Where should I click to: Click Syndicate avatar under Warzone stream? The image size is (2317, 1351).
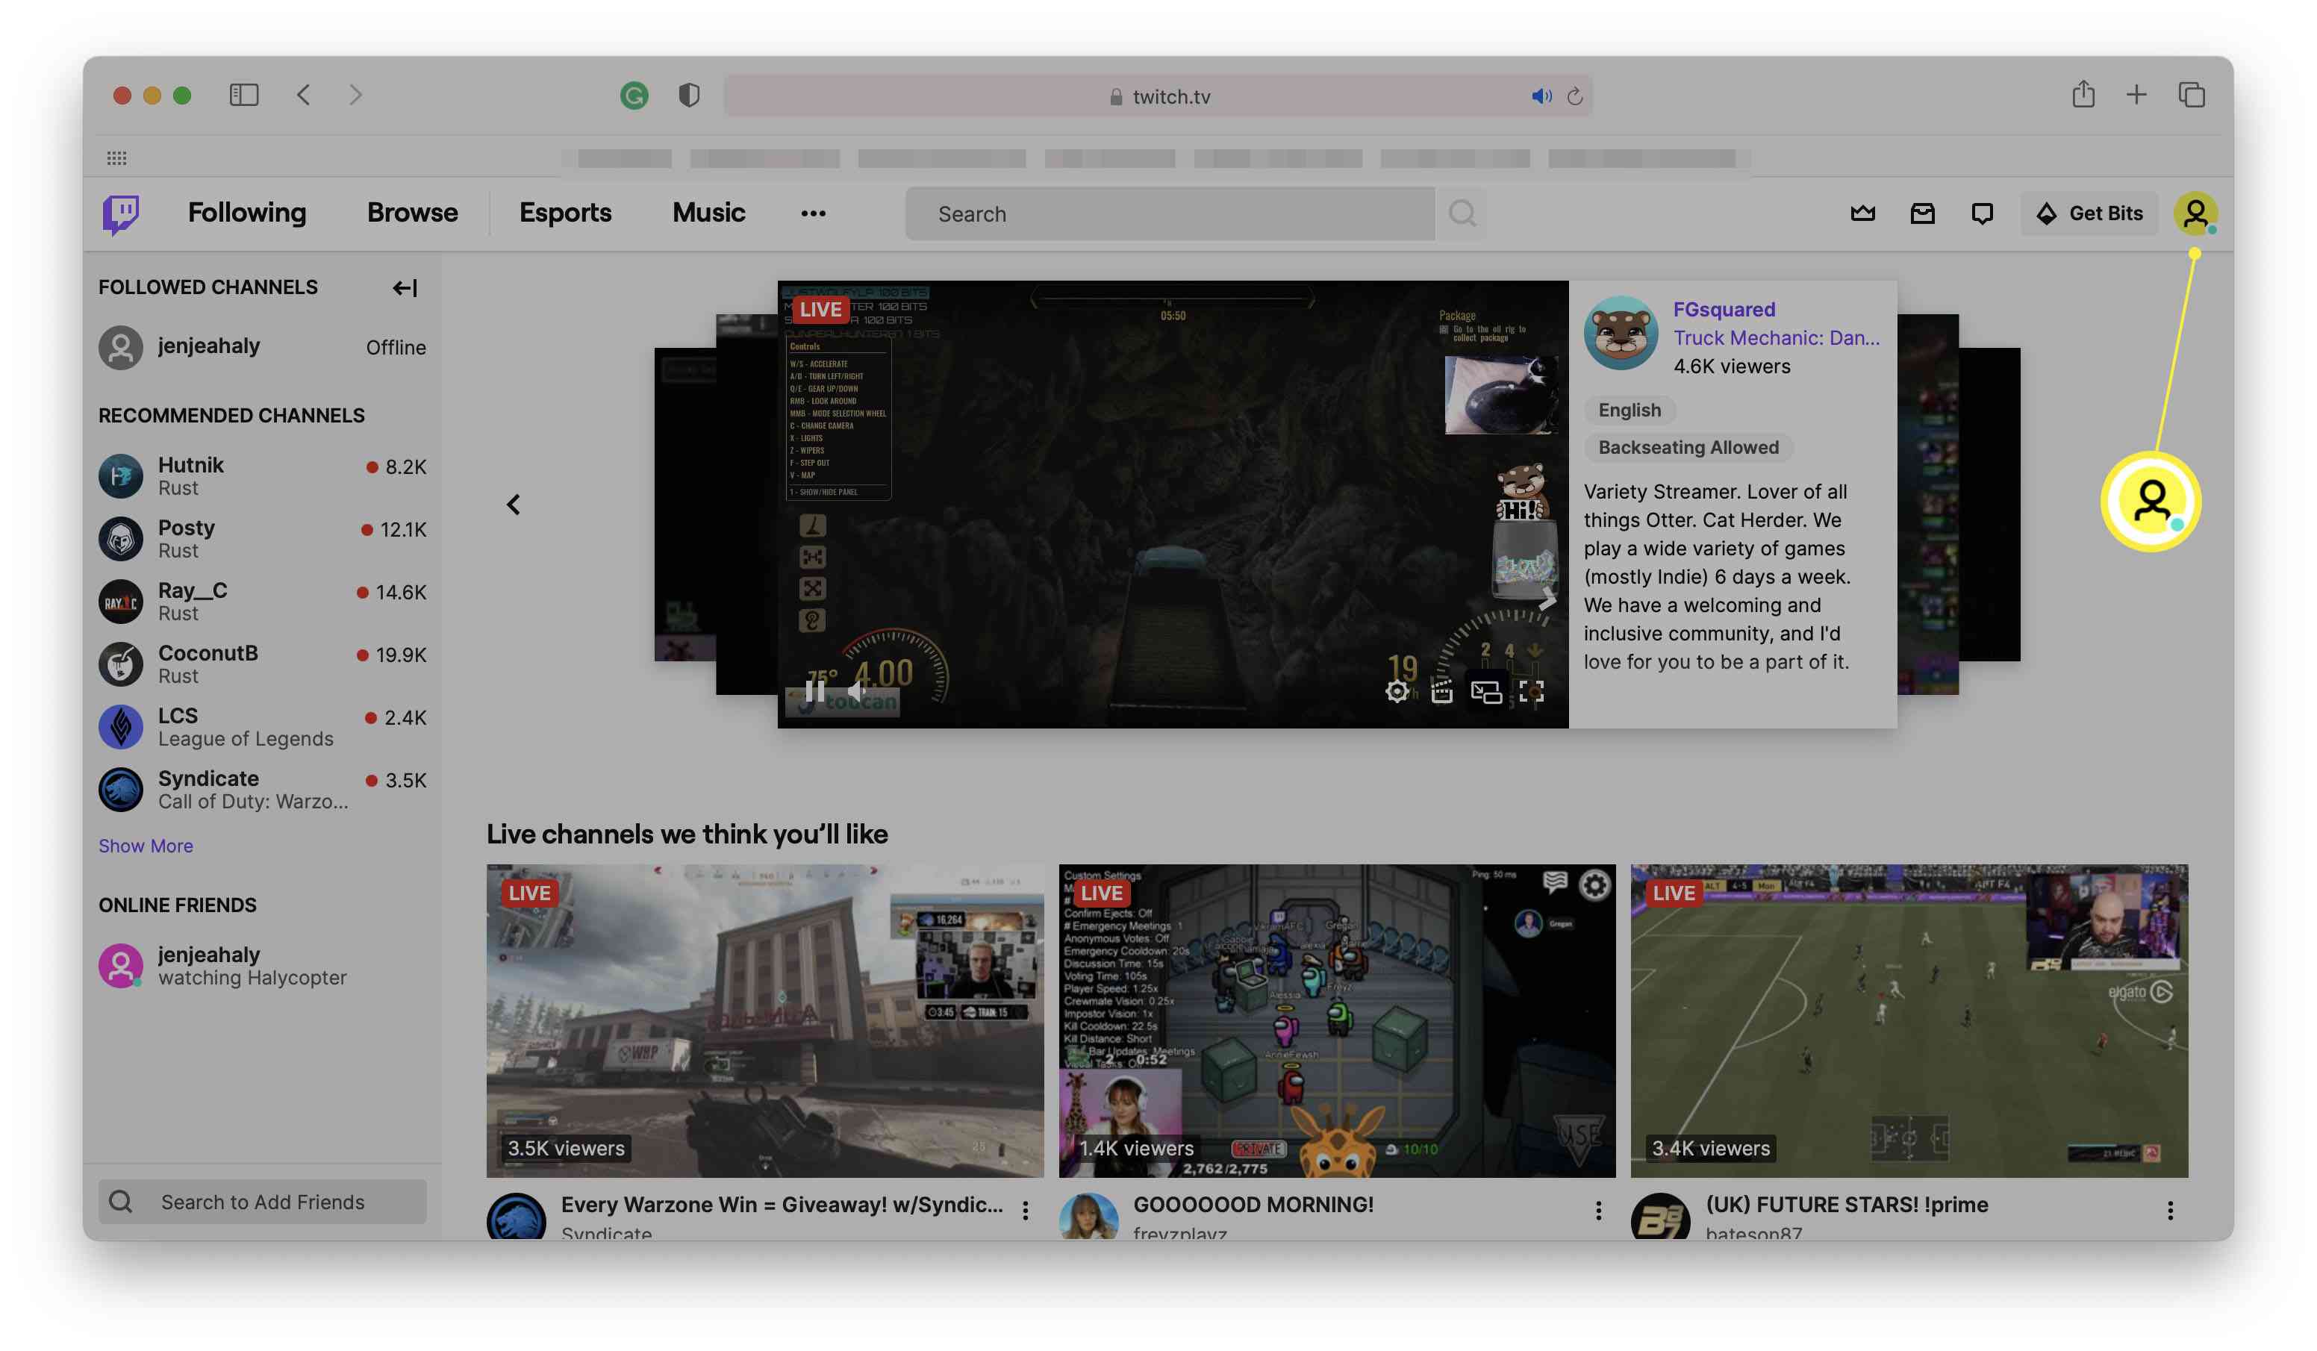pos(516,1216)
